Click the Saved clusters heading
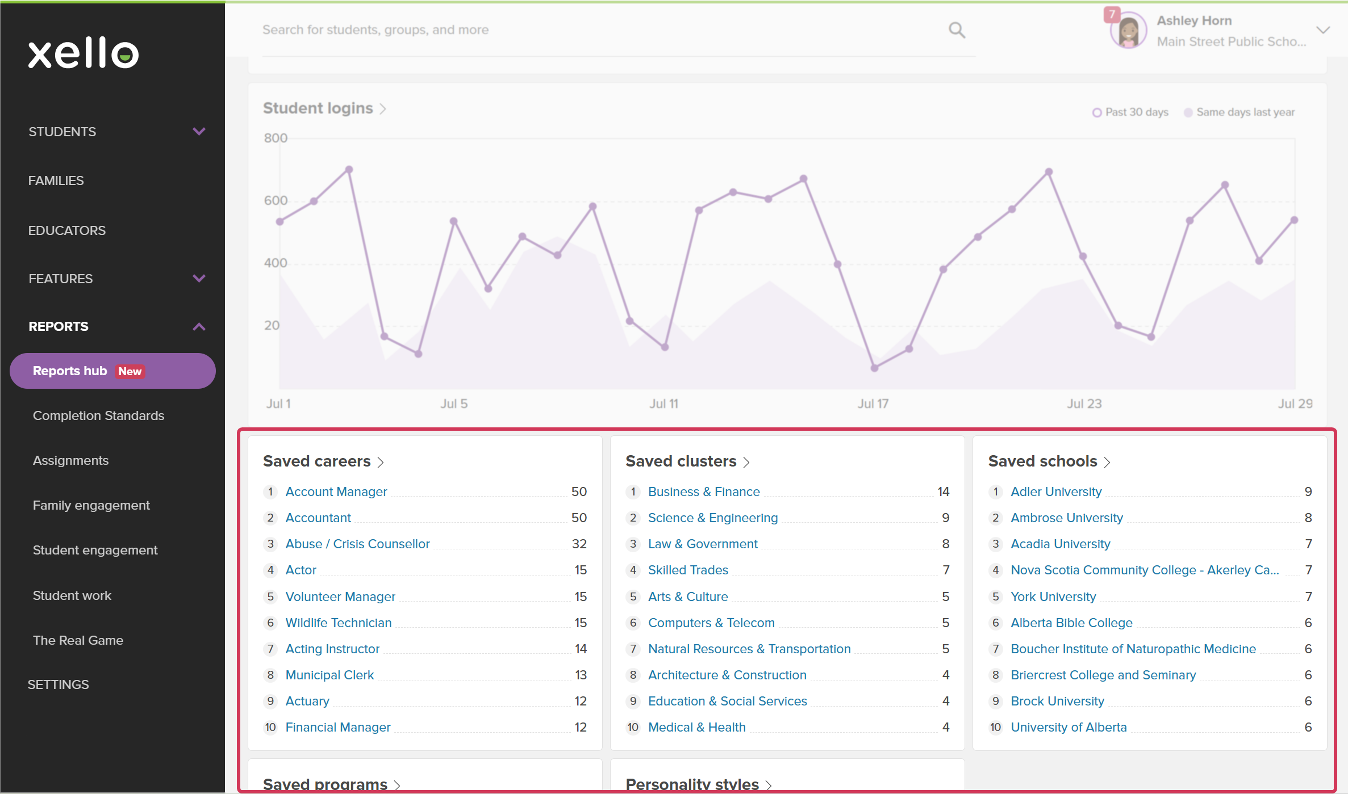 click(681, 461)
